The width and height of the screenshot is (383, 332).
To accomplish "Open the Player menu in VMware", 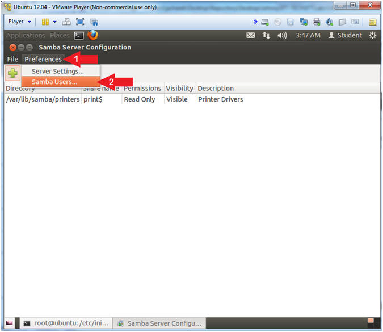I will (19, 22).
